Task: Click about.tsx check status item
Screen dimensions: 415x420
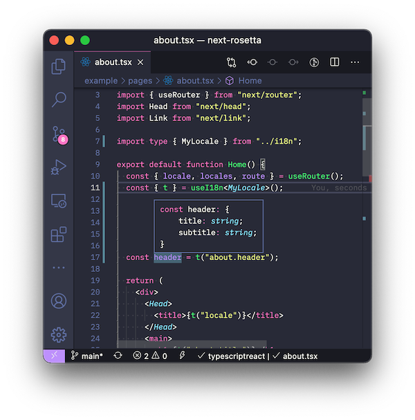Action: 295,356
